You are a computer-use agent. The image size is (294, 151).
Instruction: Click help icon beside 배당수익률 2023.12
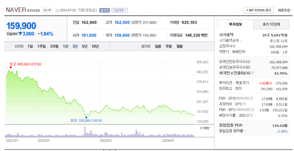251,115
